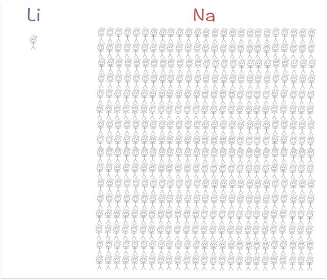
Task: Click second-to-last figure in Na grid's top row
Action: [x=303, y=35]
